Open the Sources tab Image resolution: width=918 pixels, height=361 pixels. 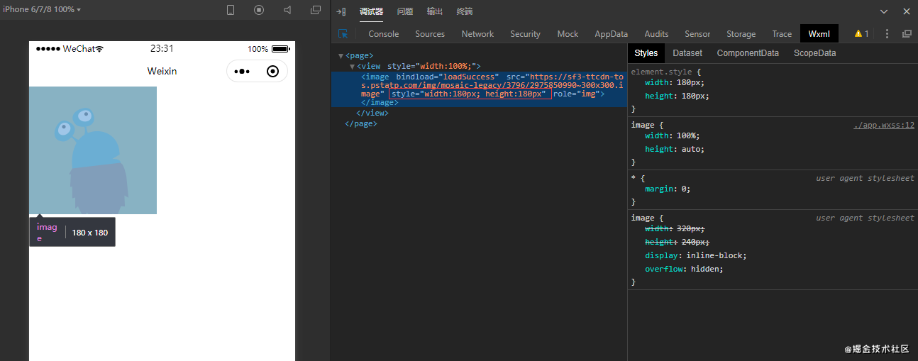click(x=430, y=33)
